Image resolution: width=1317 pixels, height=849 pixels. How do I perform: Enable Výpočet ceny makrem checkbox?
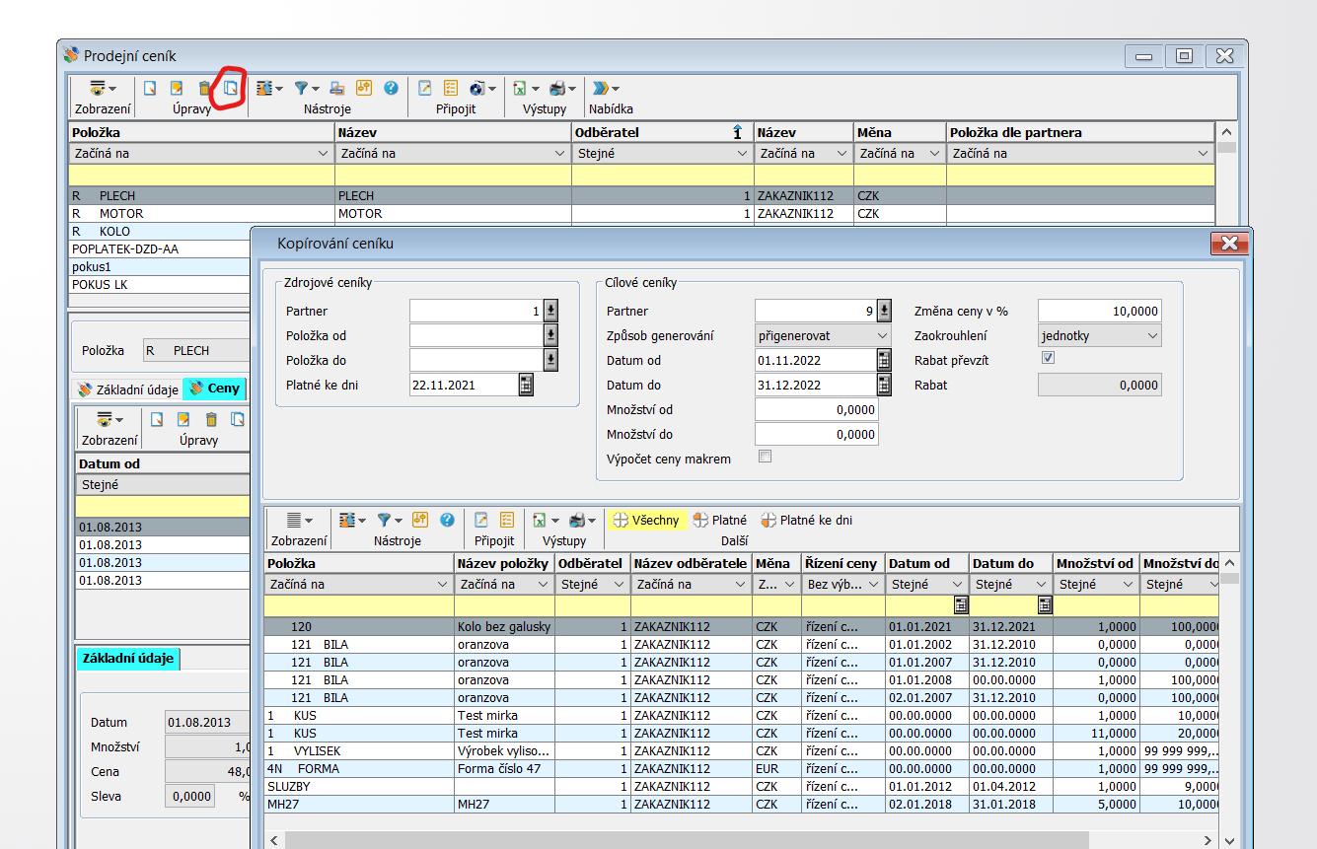[765, 457]
